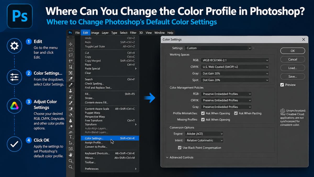Click the Color Settings dialog title
This screenshot has width=314, height=177.
click(172, 40)
